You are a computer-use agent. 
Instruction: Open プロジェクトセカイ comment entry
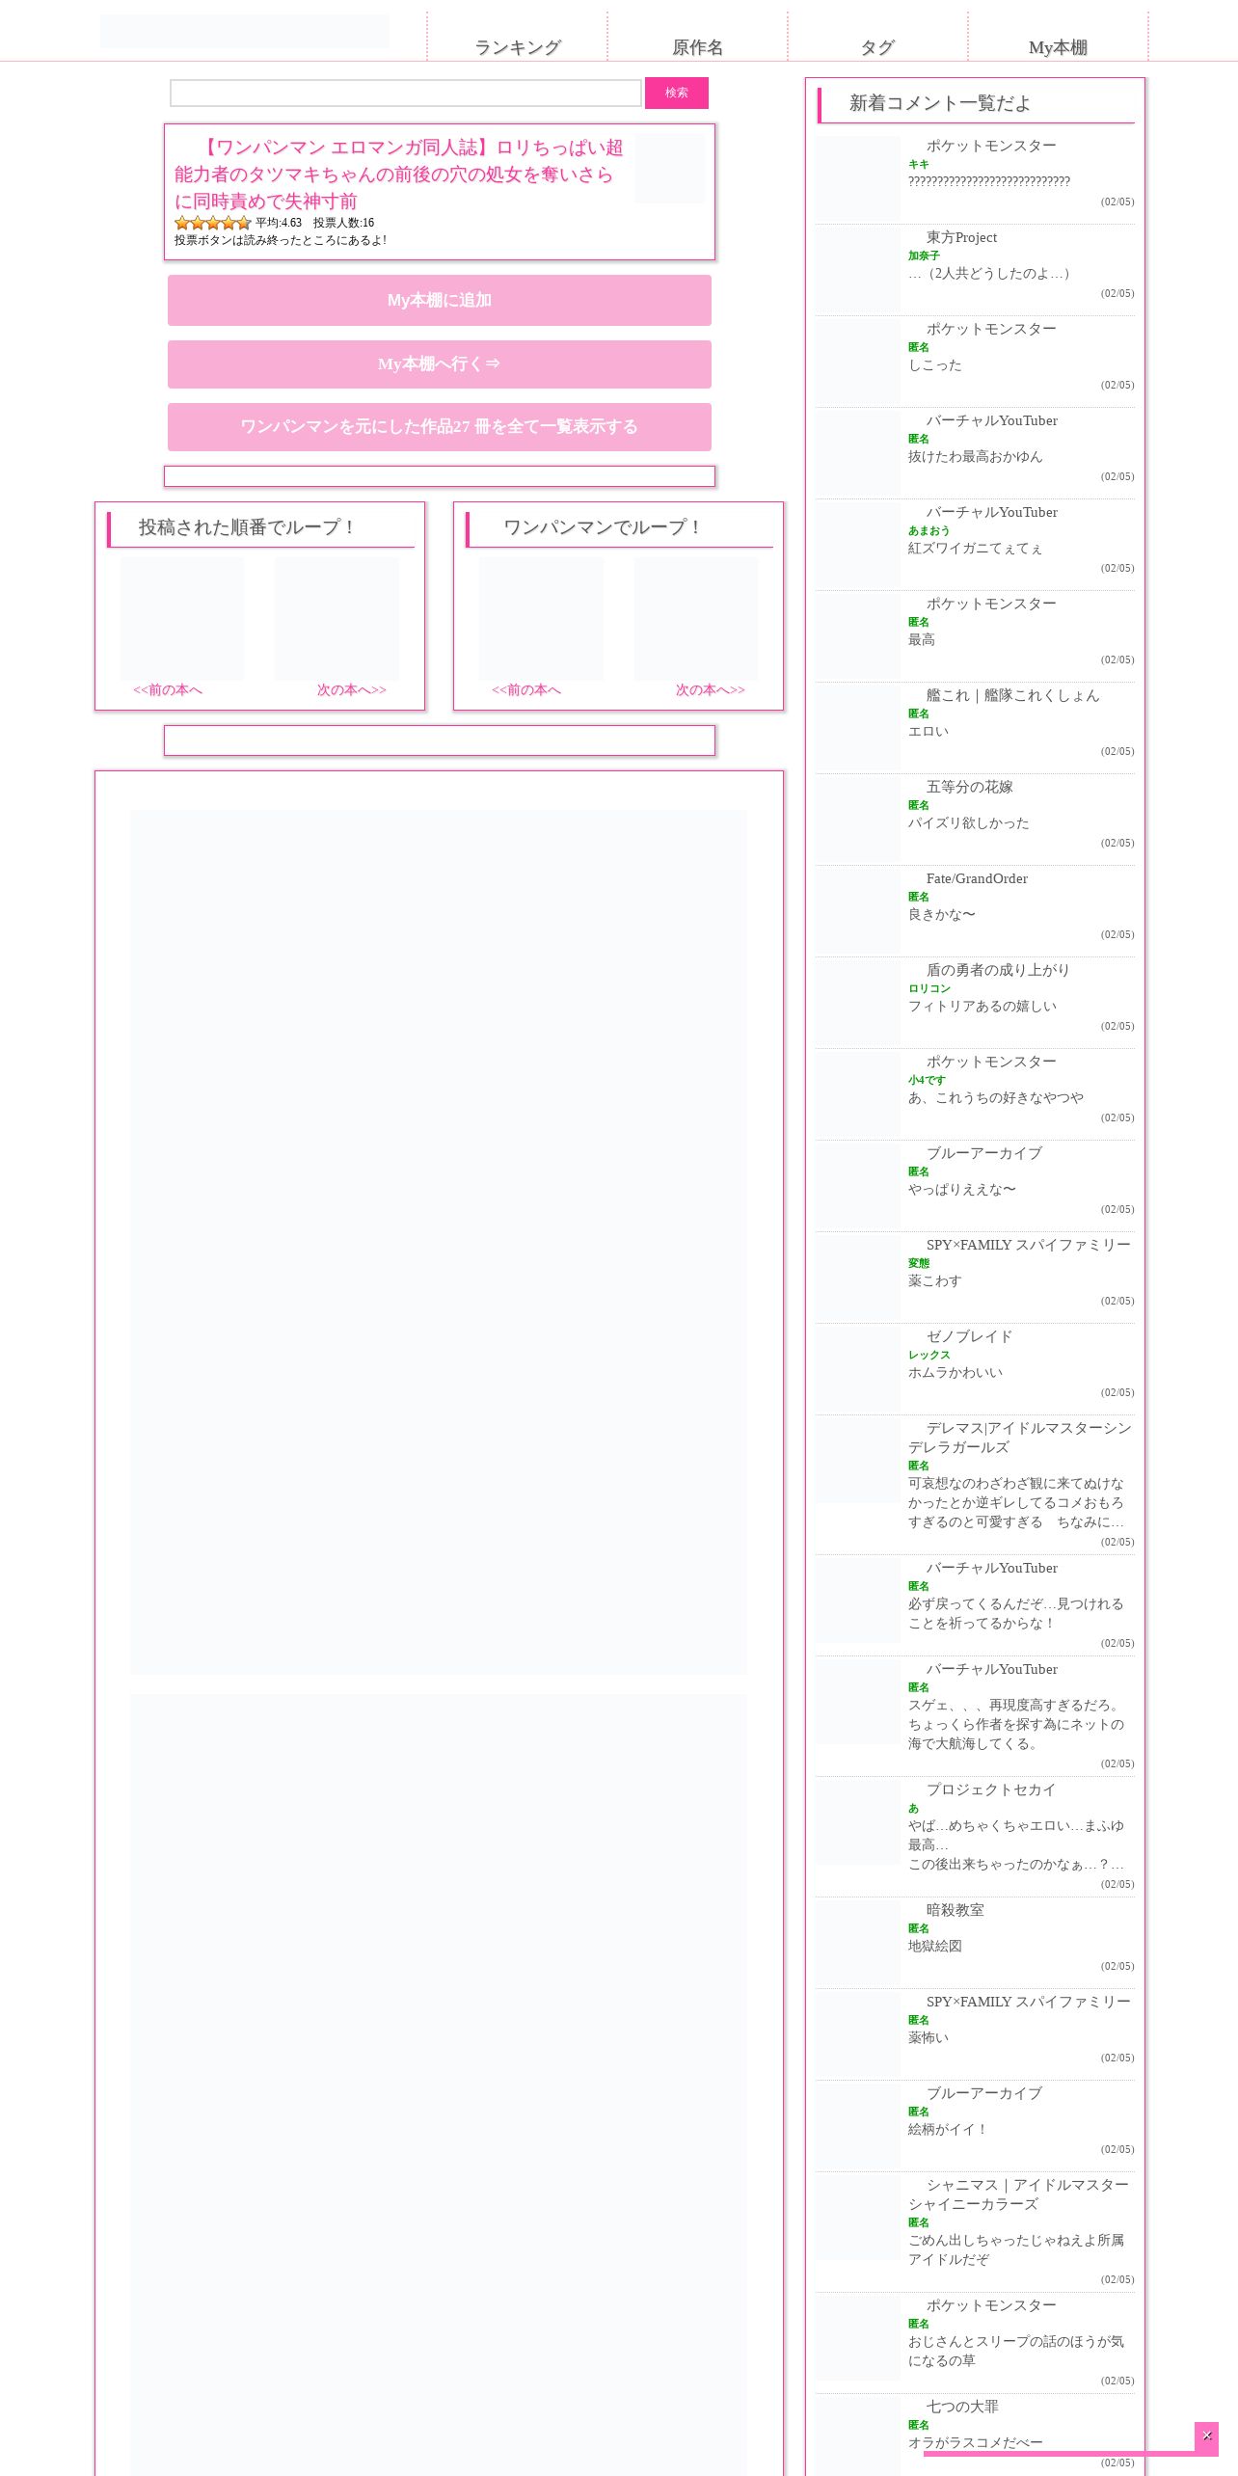(975, 1837)
